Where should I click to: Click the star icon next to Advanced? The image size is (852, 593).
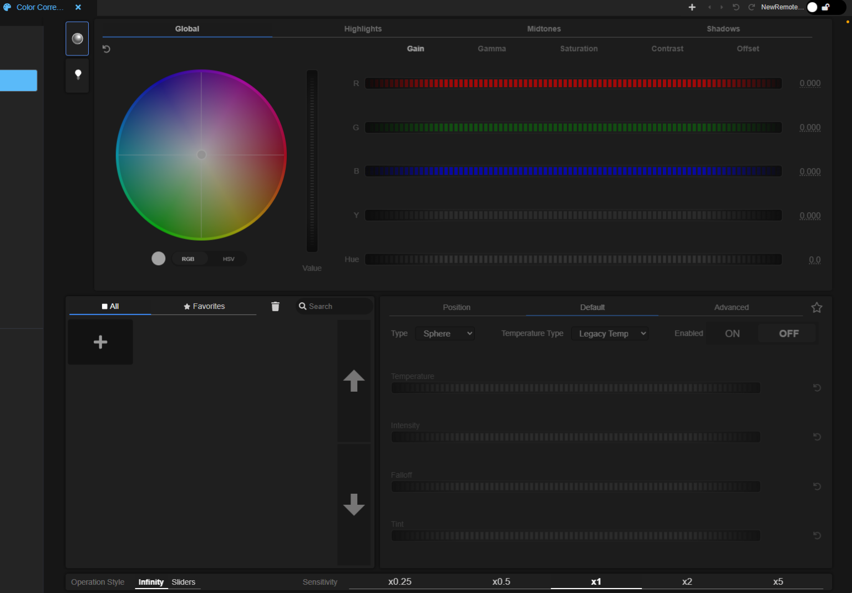816,307
